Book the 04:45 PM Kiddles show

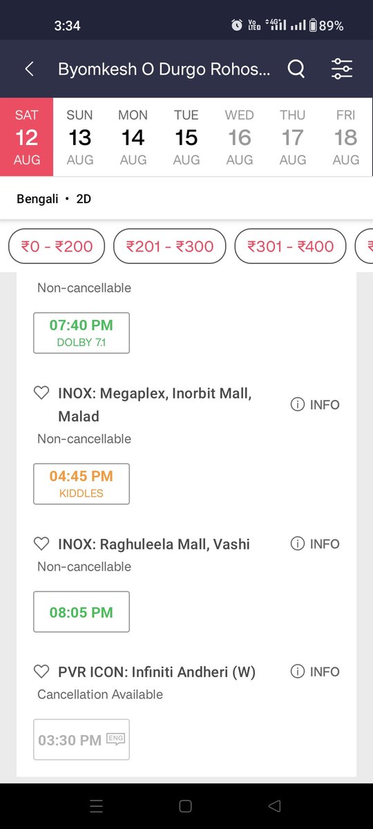pos(82,484)
